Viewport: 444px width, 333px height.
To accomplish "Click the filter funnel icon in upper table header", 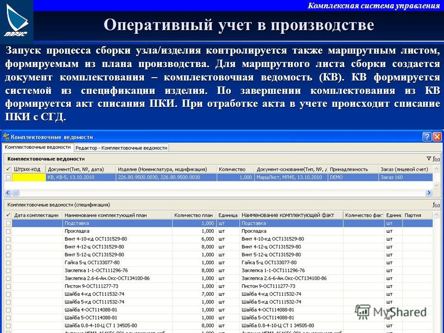I will point(429,159).
